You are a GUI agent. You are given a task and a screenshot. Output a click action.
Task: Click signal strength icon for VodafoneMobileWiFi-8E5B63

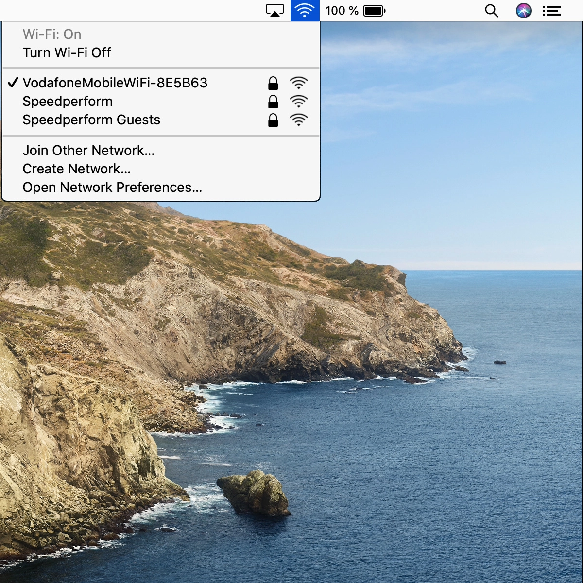point(298,83)
